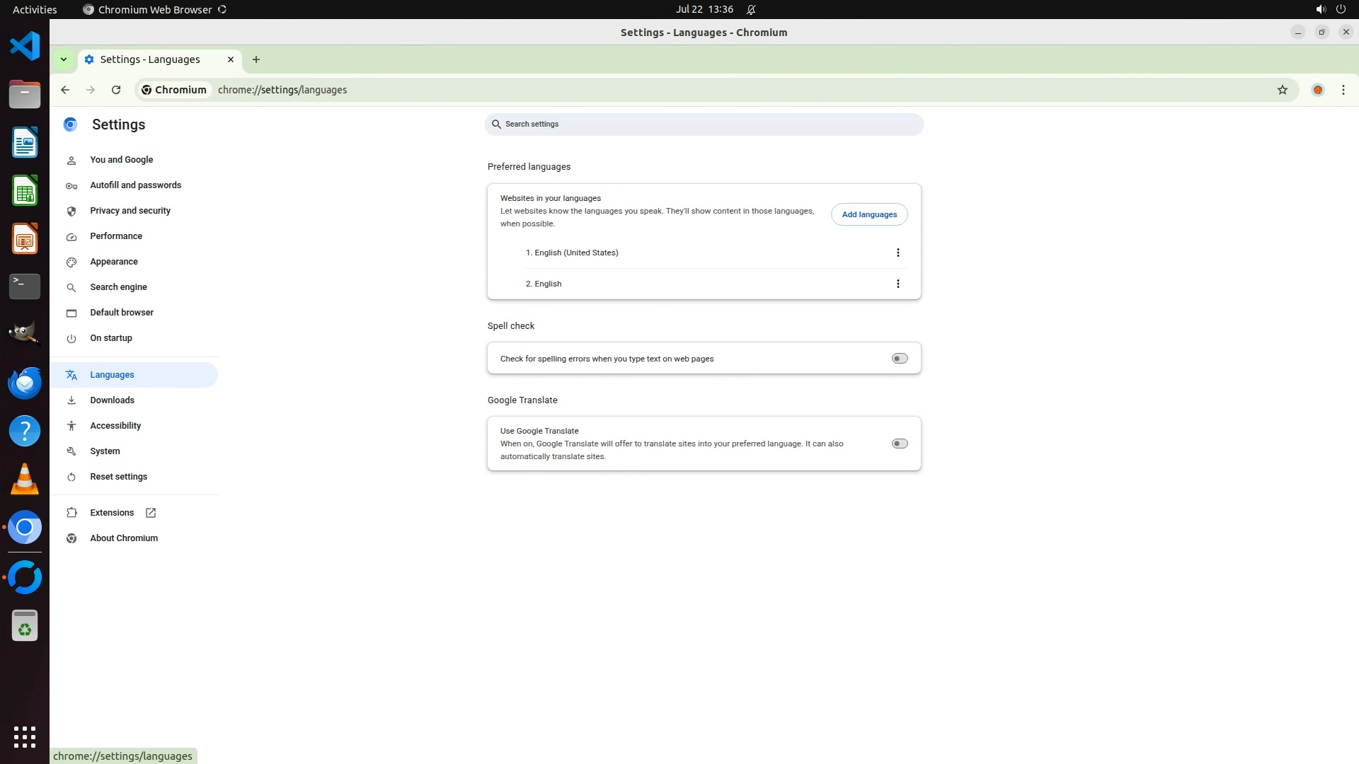Click the Add languages button

(x=868, y=214)
